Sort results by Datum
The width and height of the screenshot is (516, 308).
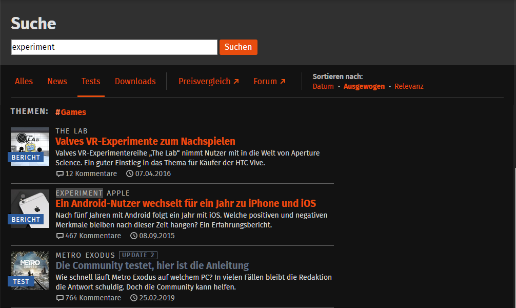tap(323, 86)
